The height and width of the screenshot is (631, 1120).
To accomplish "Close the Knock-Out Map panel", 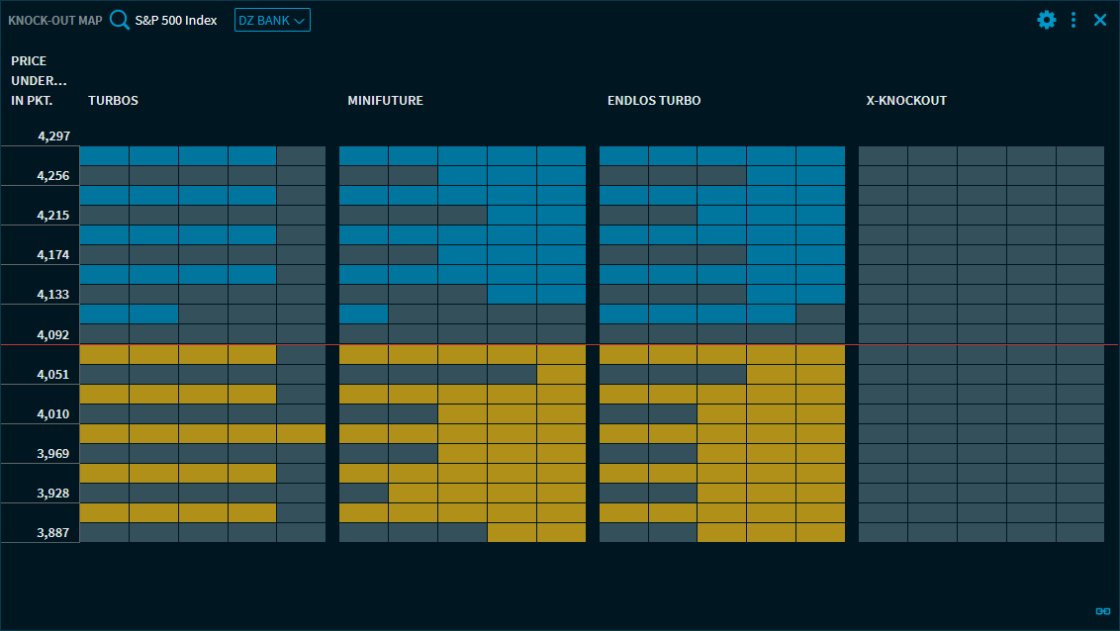I will pyautogui.click(x=1100, y=20).
